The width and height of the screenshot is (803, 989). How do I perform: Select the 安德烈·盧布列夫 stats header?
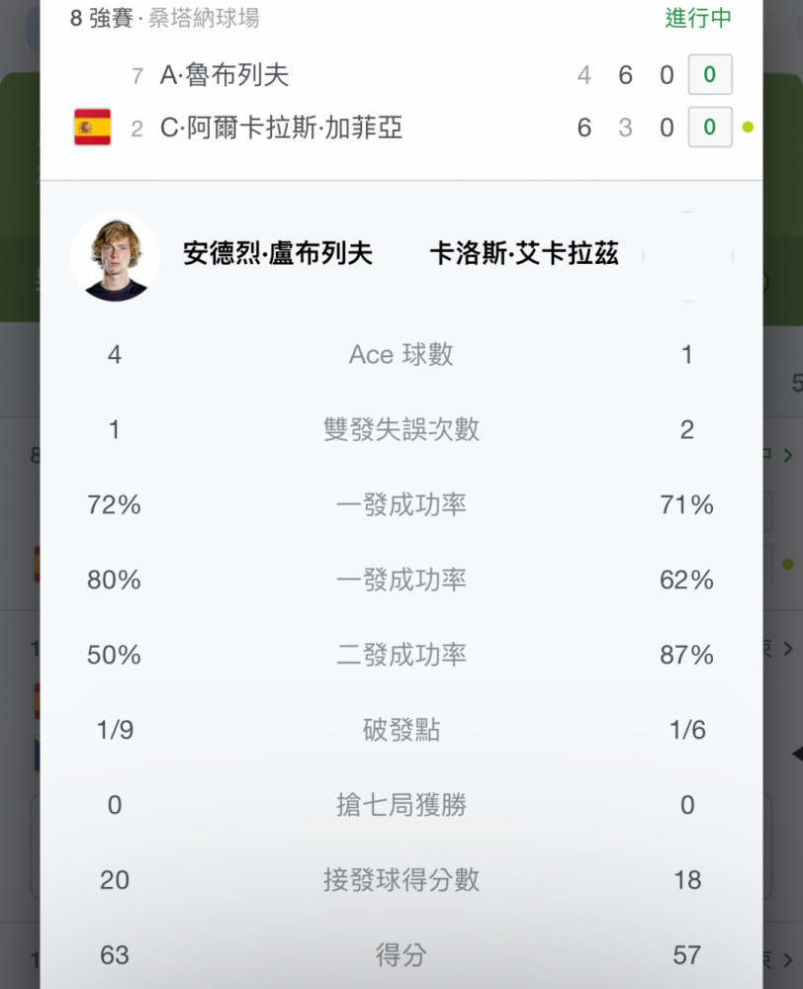tap(278, 253)
